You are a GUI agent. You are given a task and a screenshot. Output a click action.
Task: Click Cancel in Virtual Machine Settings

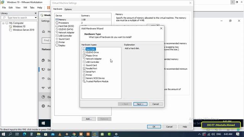pyautogui.click(x=169, y=127)
